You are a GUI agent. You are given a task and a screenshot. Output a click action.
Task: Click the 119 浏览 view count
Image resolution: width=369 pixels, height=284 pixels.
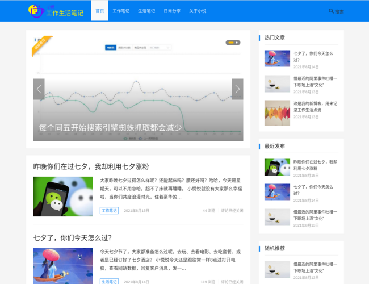pyautogui.click(x=208, y=282)
